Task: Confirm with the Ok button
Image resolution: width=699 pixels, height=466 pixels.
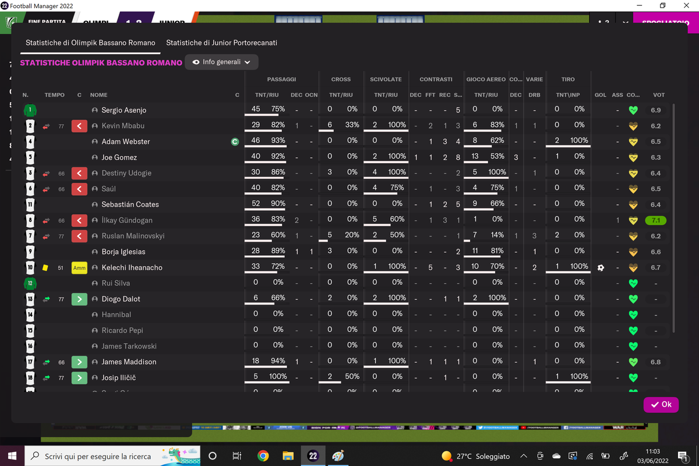Action: point(661,404)
